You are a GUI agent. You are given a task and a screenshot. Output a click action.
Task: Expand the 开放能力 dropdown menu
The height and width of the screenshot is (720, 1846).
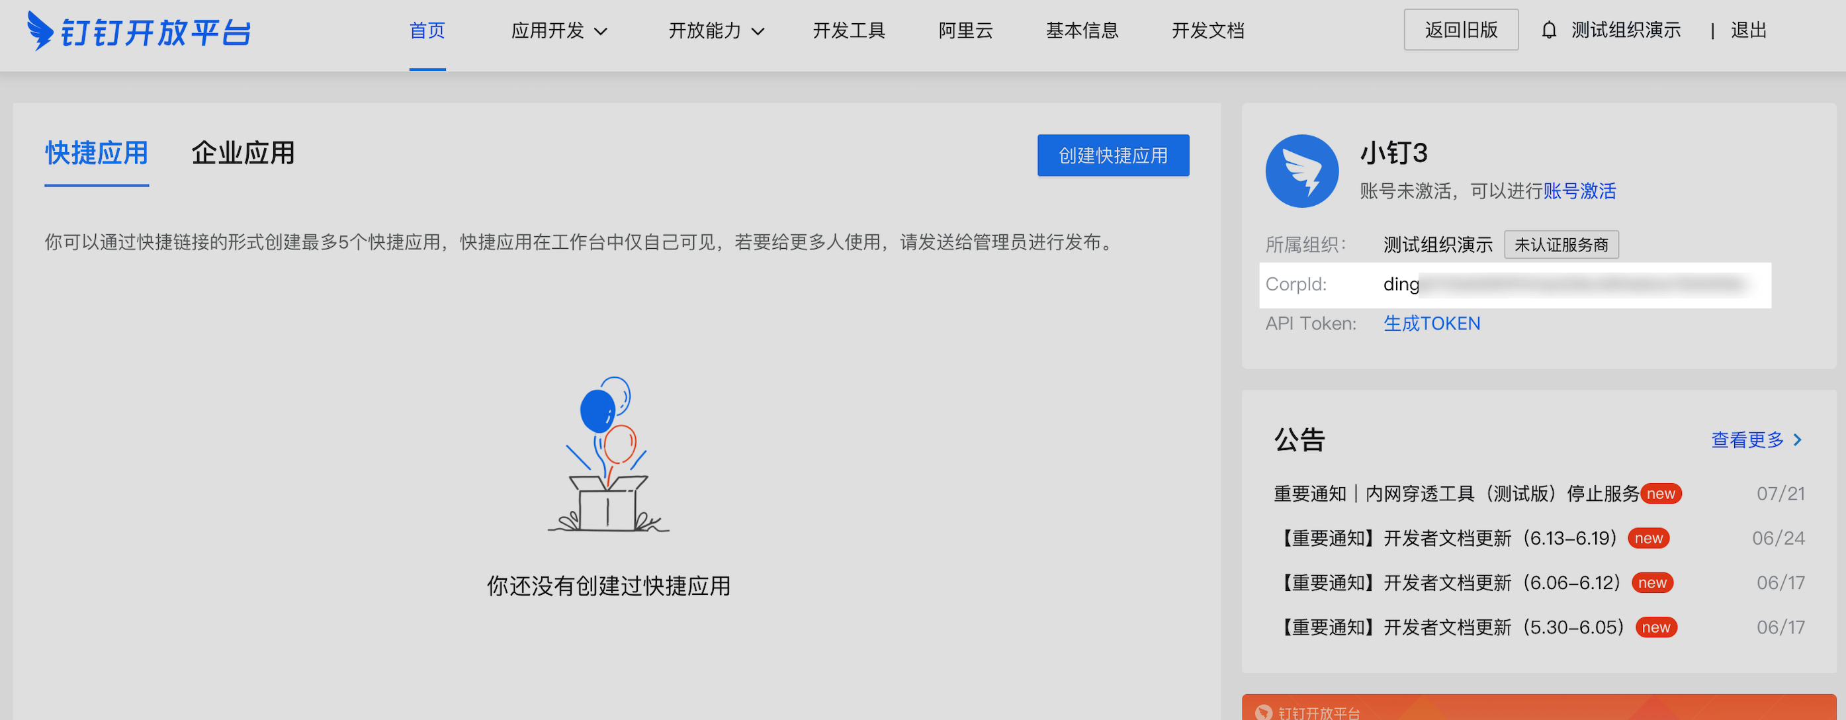[717, 31]
